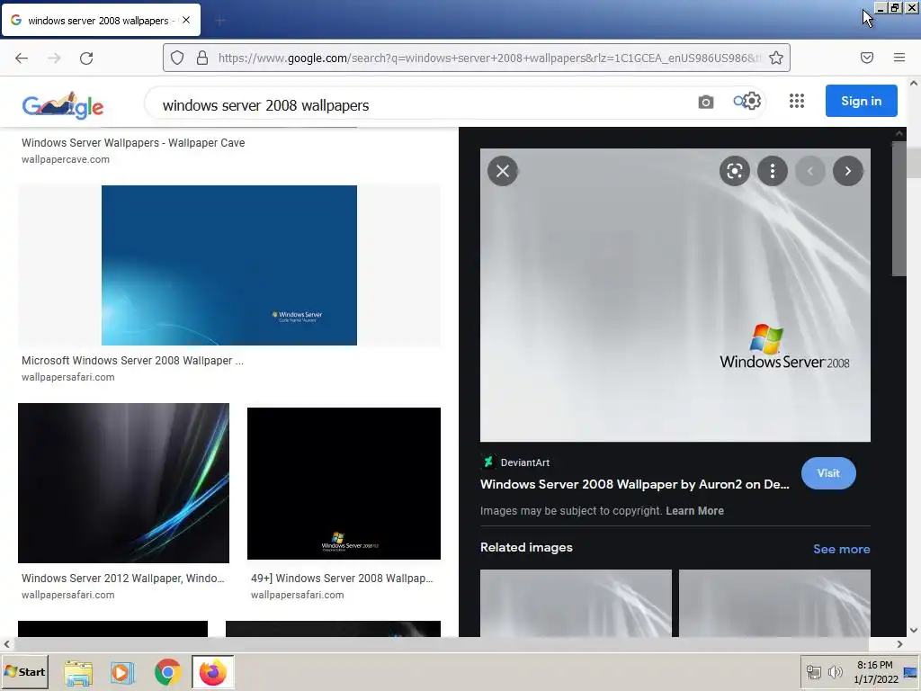Open a new browser tab
Viewport: 921px width, 691px height.
coord(220,22)
